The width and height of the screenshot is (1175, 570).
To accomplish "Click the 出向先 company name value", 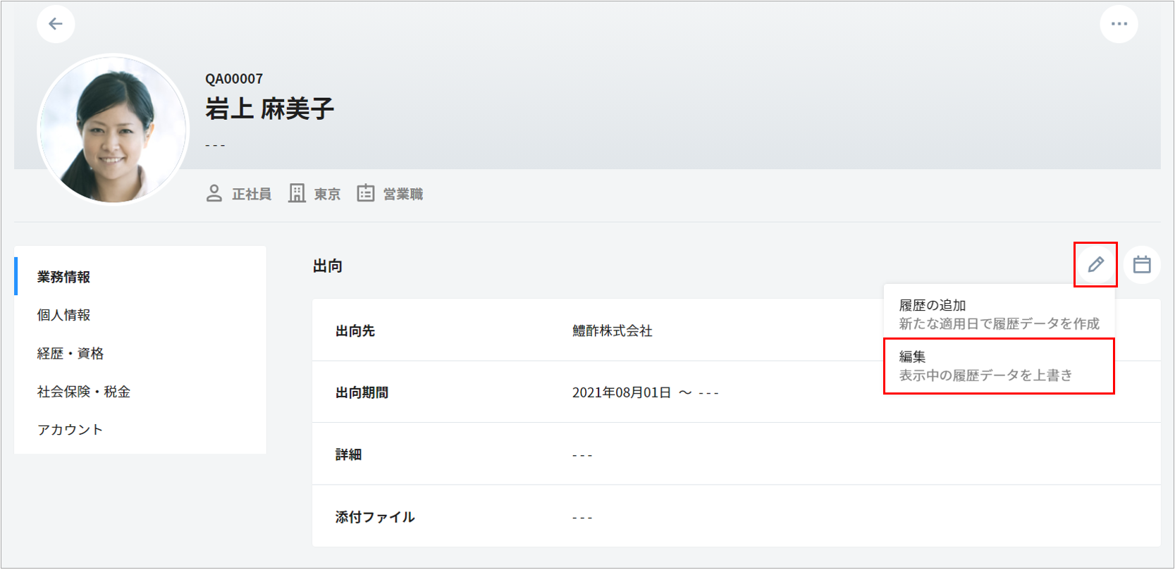I will 612,331.
